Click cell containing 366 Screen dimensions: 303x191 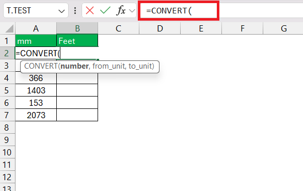(x=36, y=78)
